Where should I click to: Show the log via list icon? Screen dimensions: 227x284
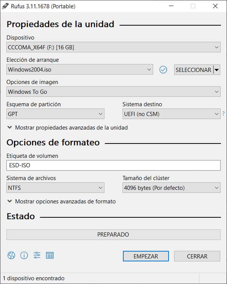click(x=50, y=255)
